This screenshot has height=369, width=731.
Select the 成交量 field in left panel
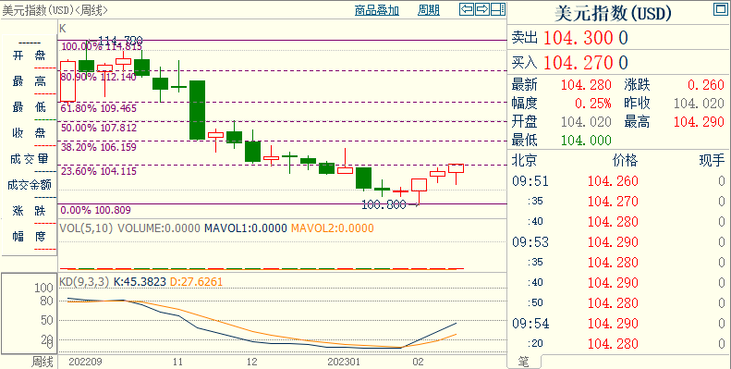[x=29, y=159]
